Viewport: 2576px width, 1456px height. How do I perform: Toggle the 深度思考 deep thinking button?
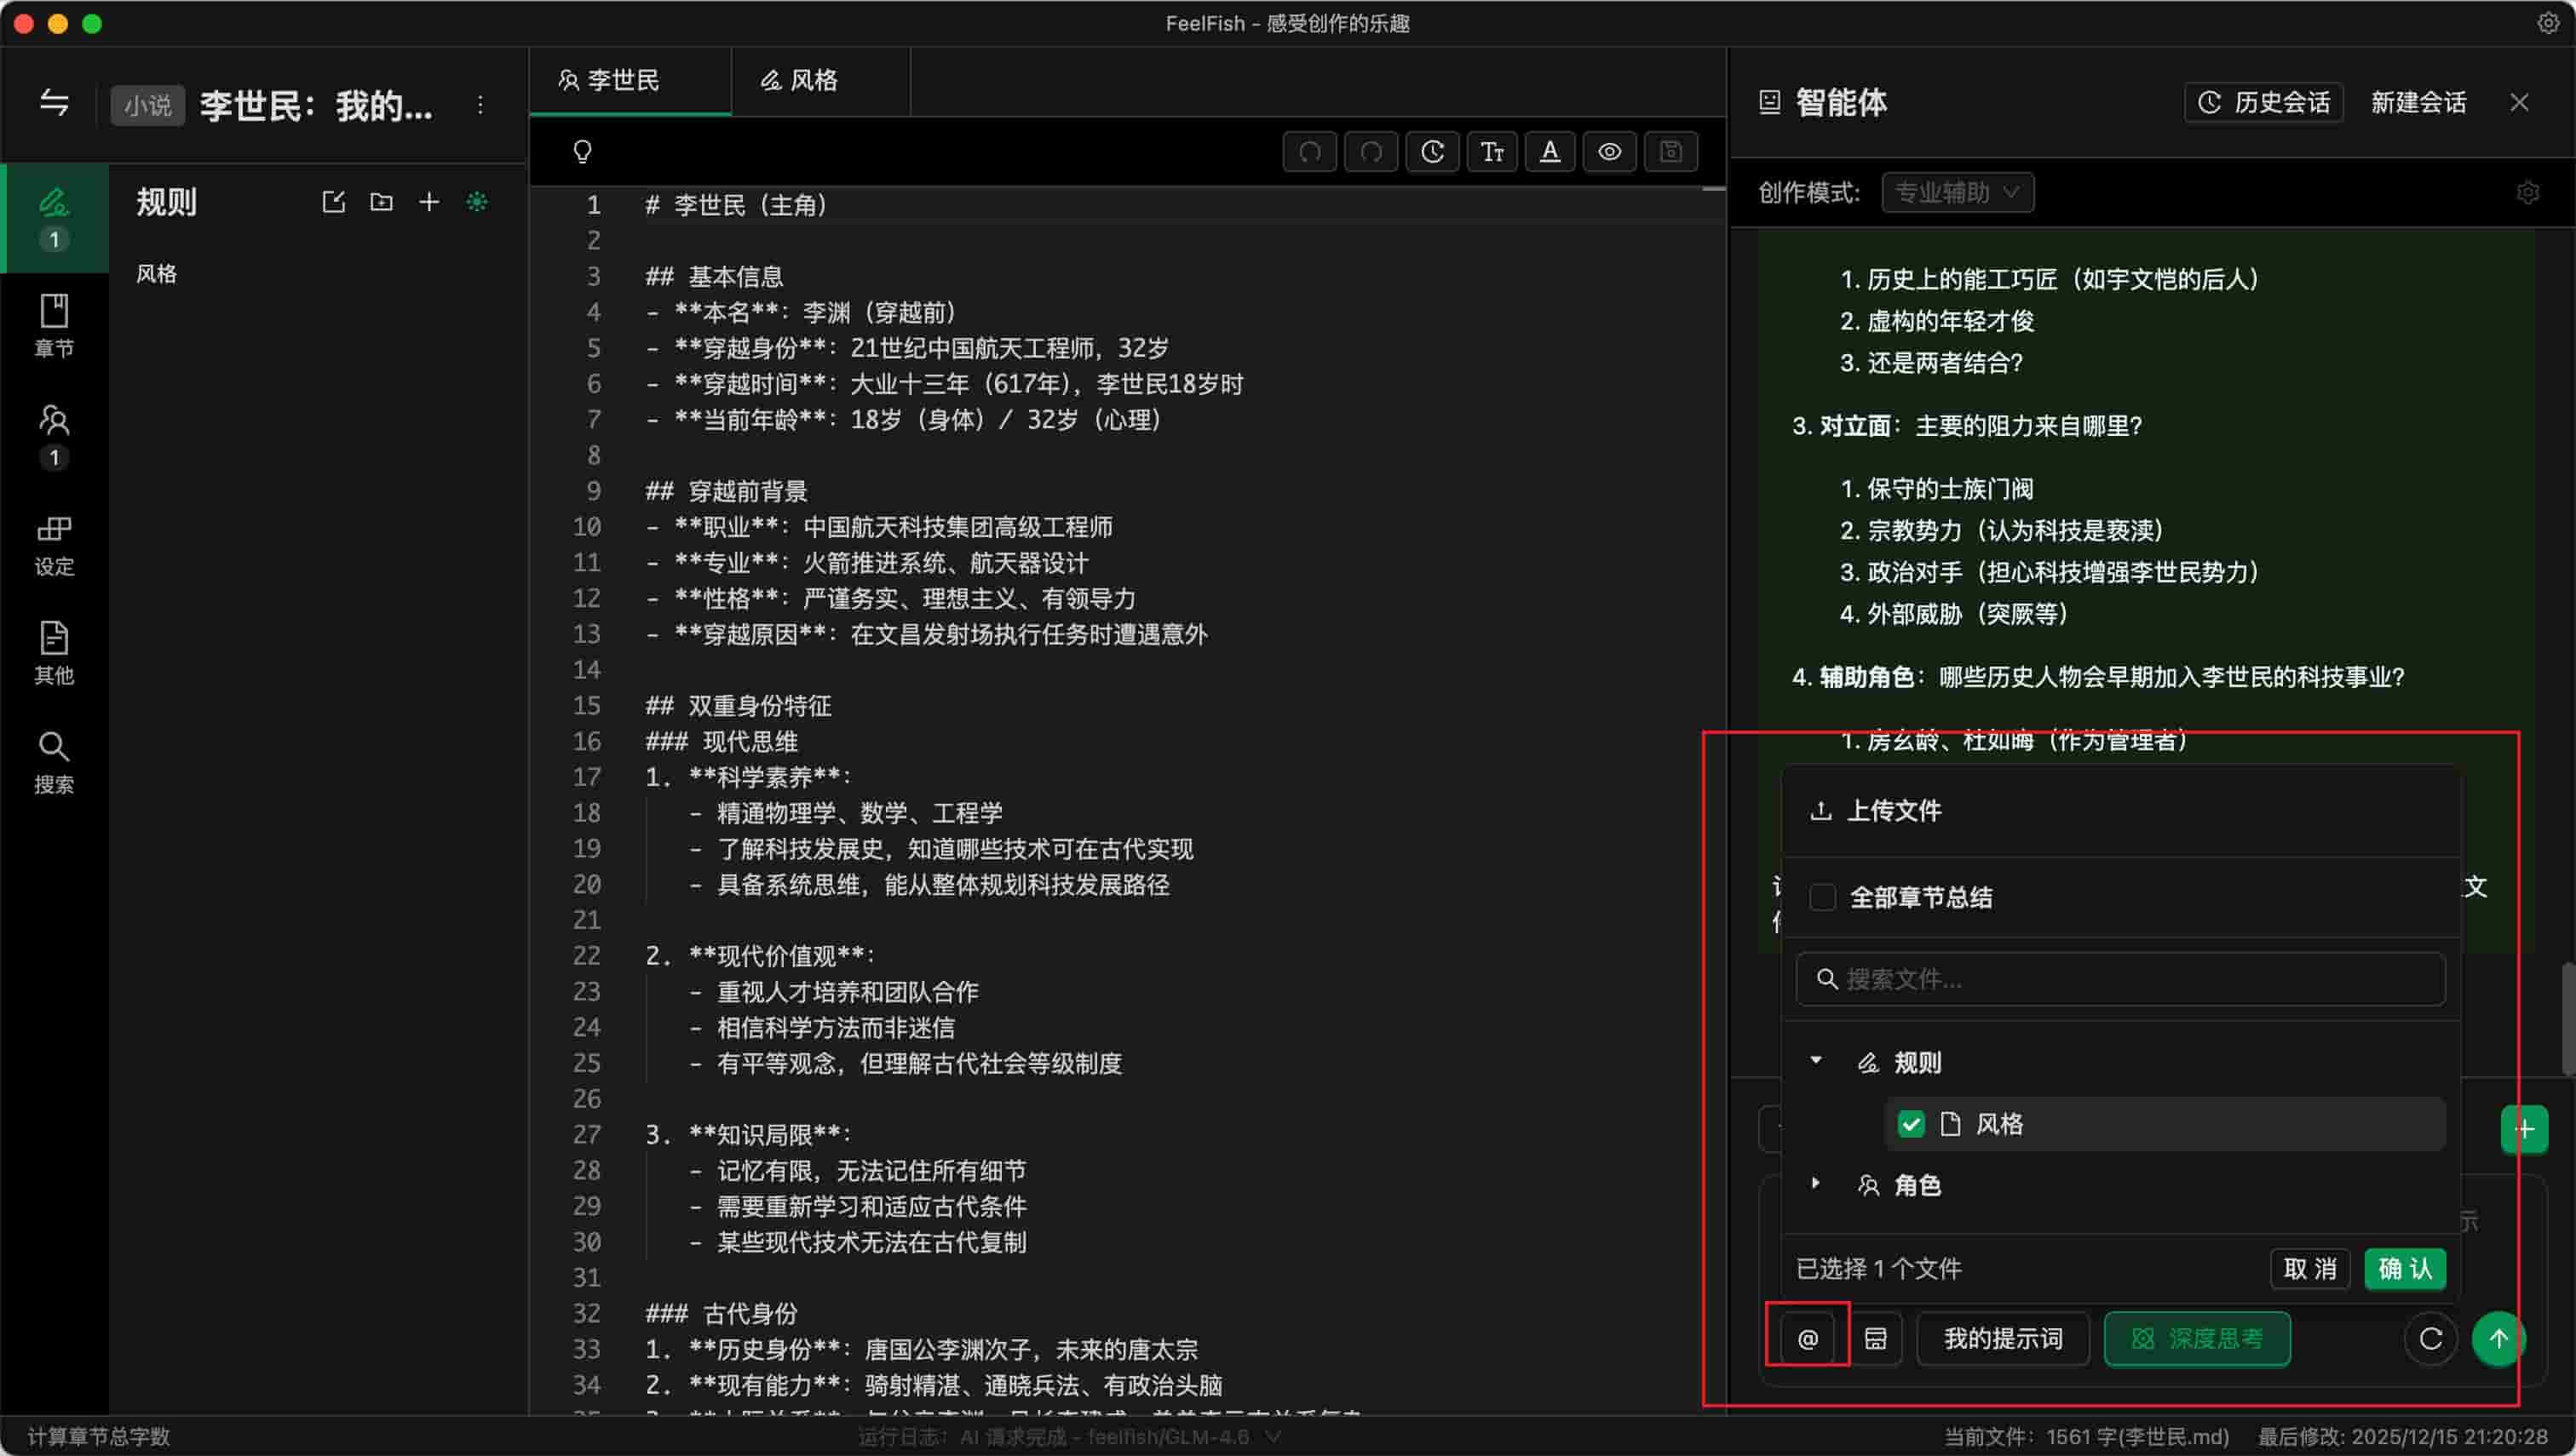[2197, 1338]
